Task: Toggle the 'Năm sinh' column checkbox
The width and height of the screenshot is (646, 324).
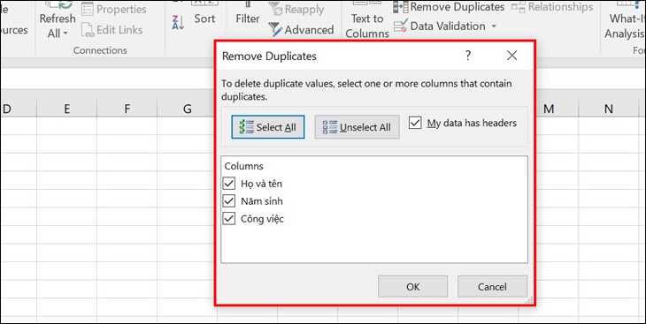Action: (x=228, y=201)
